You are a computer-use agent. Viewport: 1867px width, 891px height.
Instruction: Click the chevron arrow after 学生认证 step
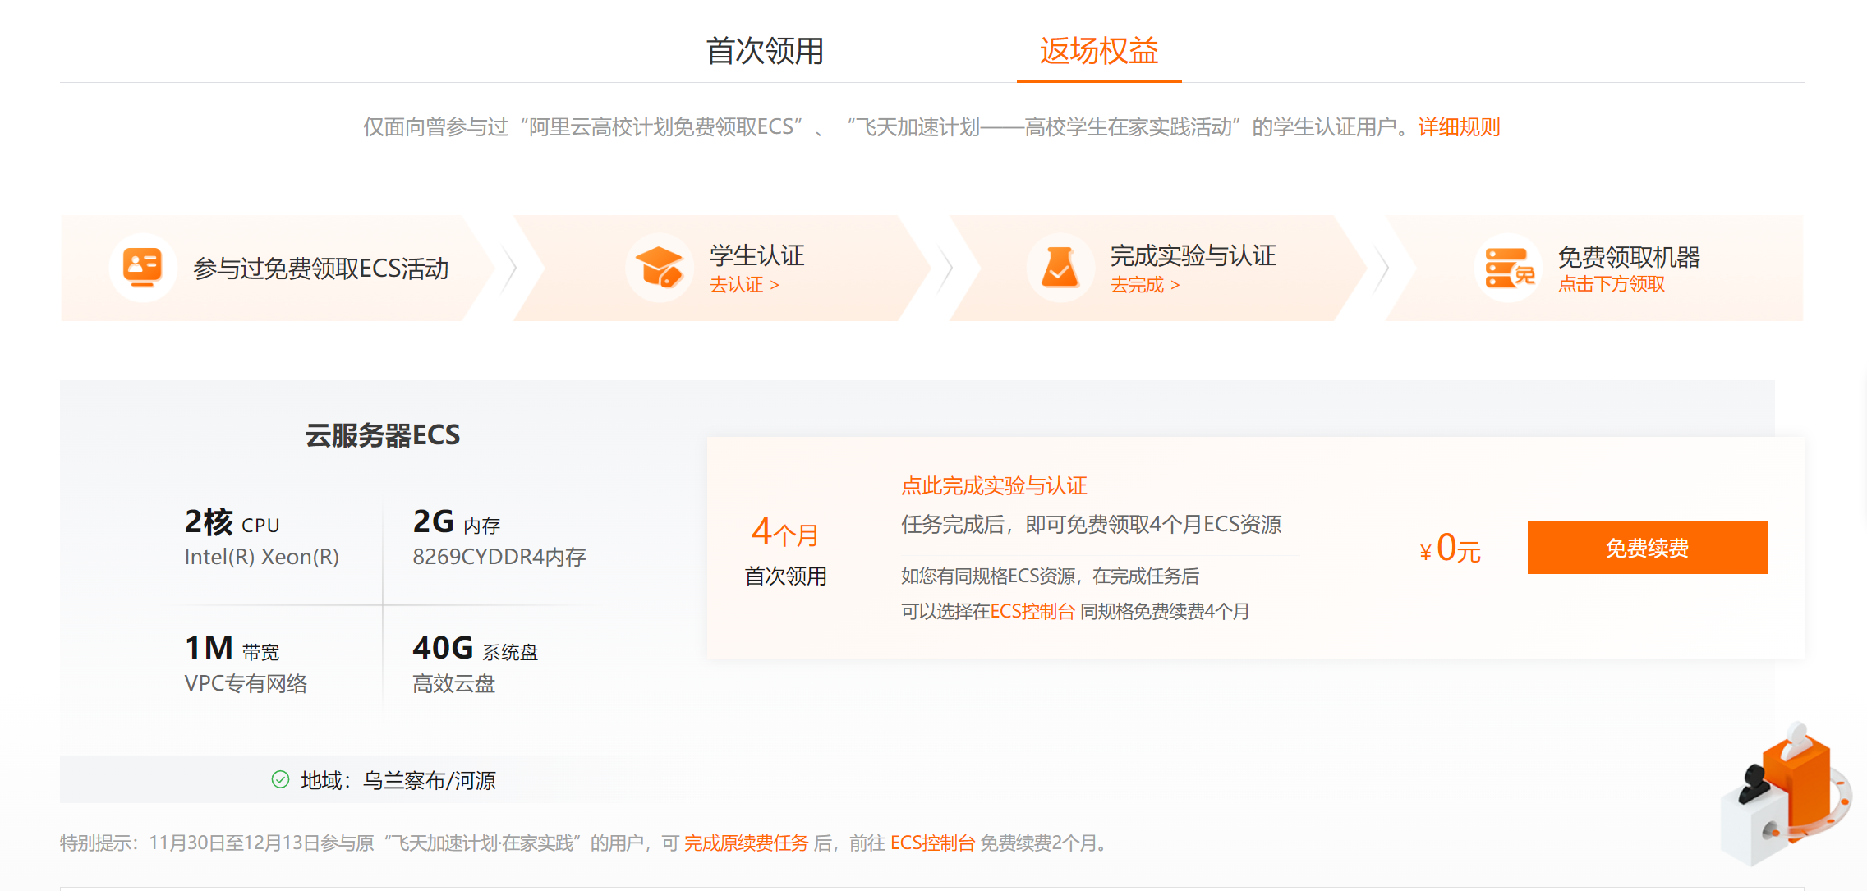[x=946, y=268]
